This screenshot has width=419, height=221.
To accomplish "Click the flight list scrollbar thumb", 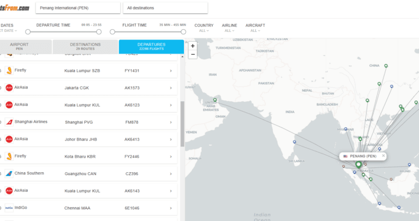I will click(x=182, y=124).
